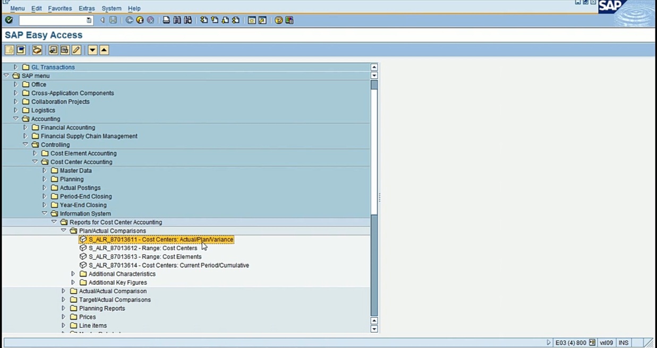
Task: Collapse the command field arrow
Action: 103,20
